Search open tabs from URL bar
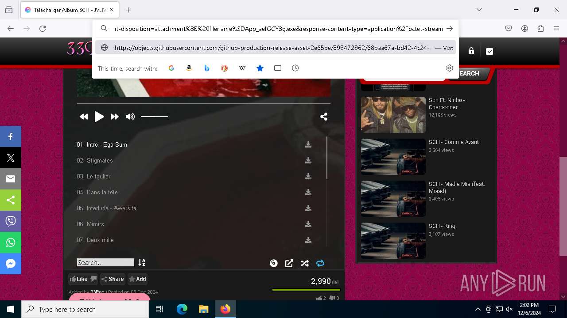 [278, 68]
